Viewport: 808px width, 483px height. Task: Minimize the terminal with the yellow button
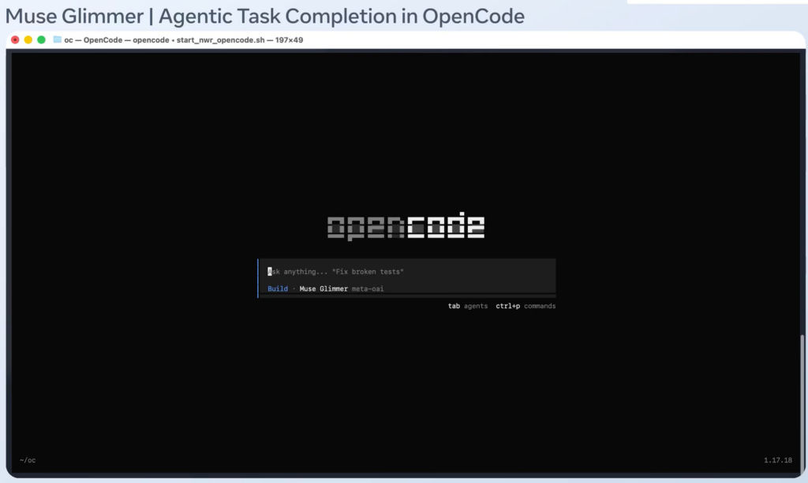[x=28, y=39]
